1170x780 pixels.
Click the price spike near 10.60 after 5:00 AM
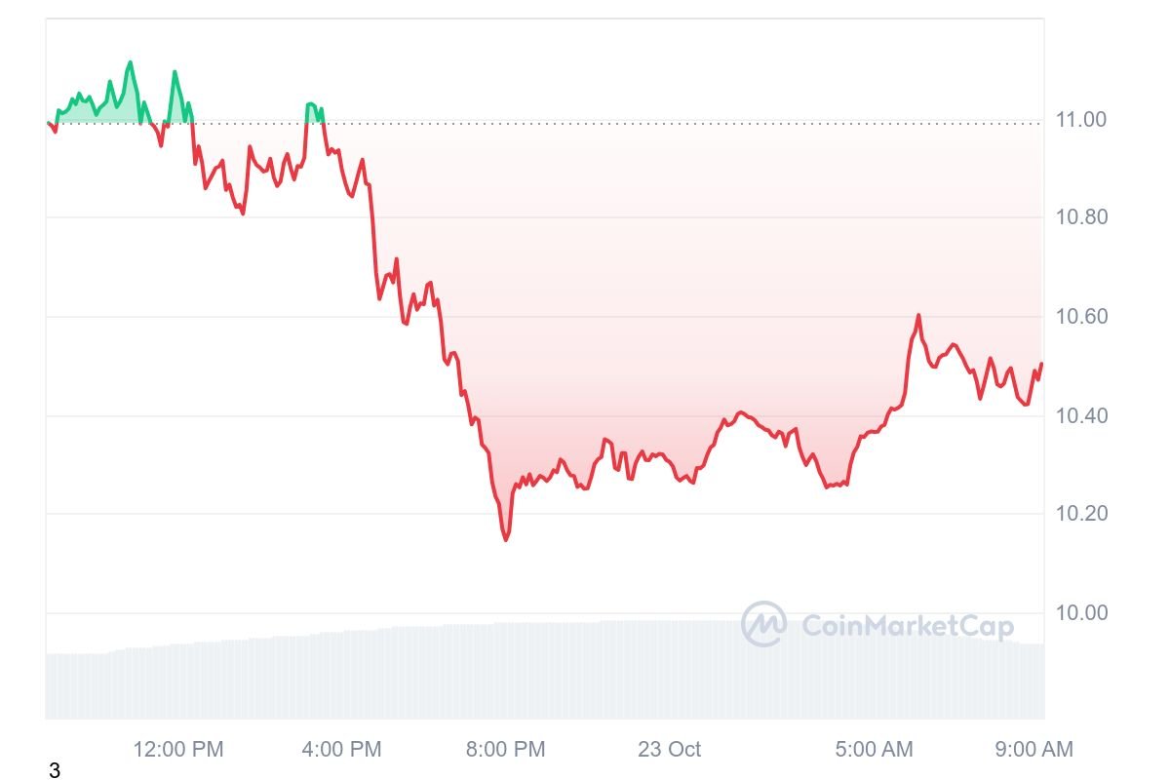pos(918,315)
